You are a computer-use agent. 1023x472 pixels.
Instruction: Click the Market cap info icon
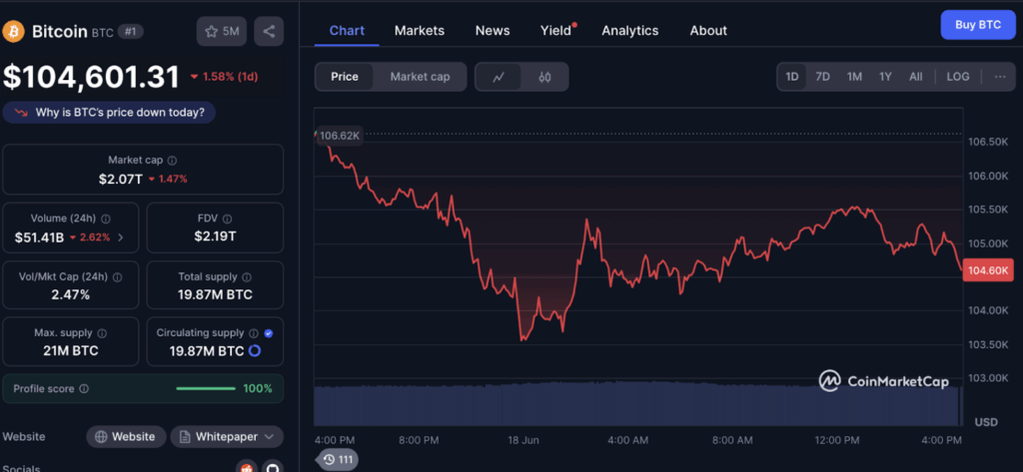(173, 161)
